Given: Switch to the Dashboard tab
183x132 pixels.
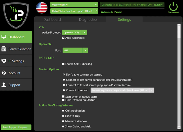Looking at the screenshot, I should coord(52,19).
